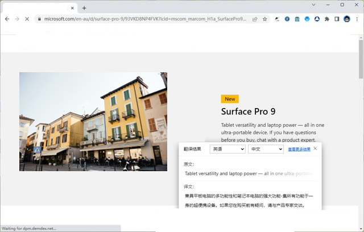
Task: Bookmark this page with the star
Action: pyautogui.click(x=264, y=19)
